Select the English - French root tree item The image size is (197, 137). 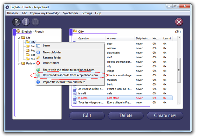(33, 31)
